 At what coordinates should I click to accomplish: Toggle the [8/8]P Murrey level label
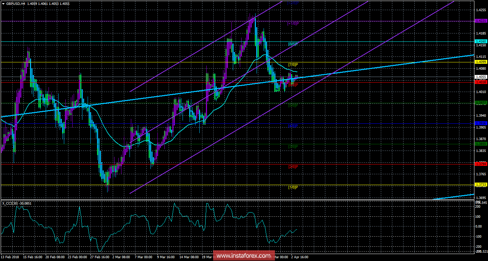(292, 44)
